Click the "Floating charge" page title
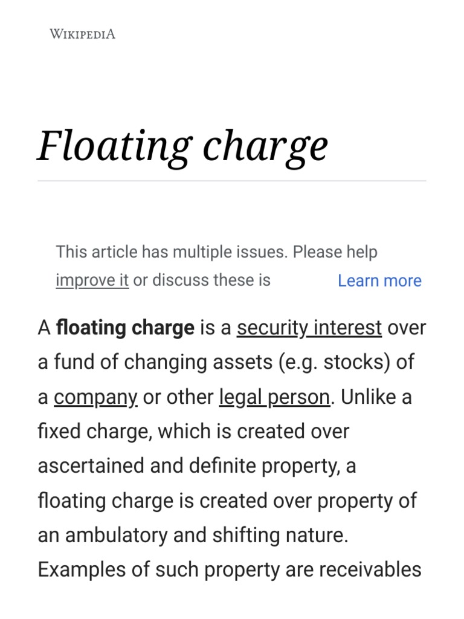This screenshot has height=619, width=464. (182, 146)
